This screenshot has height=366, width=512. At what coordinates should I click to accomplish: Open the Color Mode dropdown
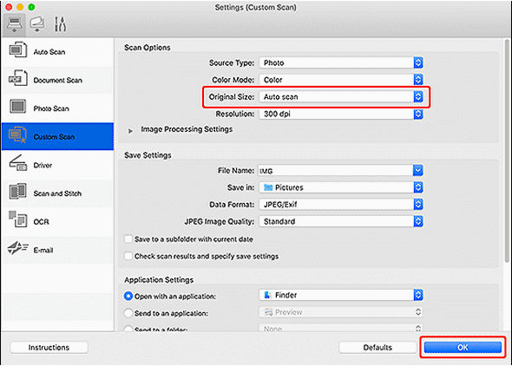point(341,80)
